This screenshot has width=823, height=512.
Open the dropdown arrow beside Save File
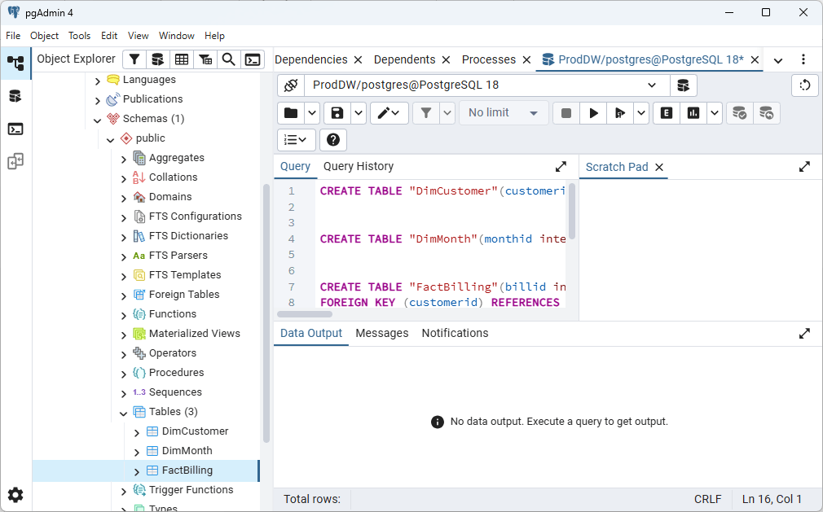tap(359, 113)
